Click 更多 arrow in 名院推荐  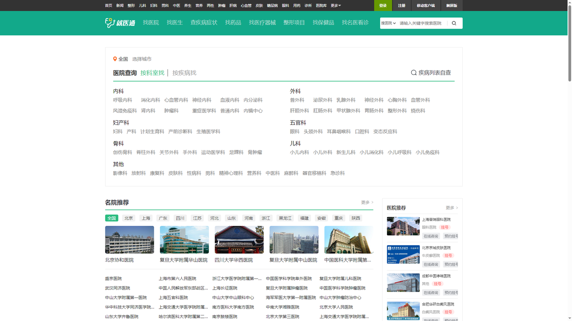coord(367,203)
